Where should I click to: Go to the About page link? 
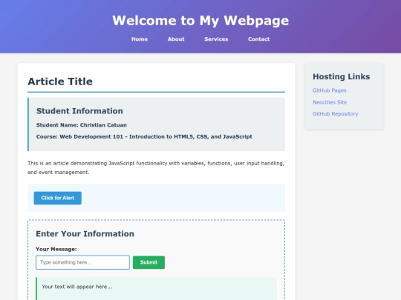click(176, 39)
